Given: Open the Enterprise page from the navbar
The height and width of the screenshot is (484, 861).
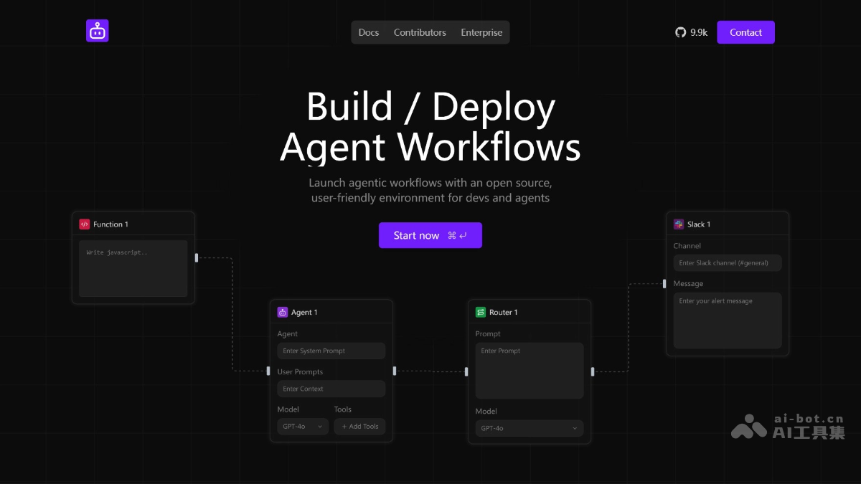Looking at the screenshot, I should pyautogui.click(x=481, y=32).
